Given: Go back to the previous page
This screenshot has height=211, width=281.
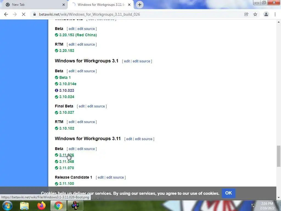Looking at the screenshot, I should click(x=6, y=14).
